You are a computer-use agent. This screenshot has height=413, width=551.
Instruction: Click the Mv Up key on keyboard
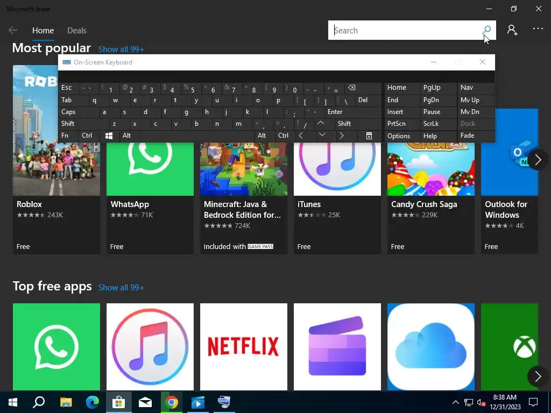476,100
